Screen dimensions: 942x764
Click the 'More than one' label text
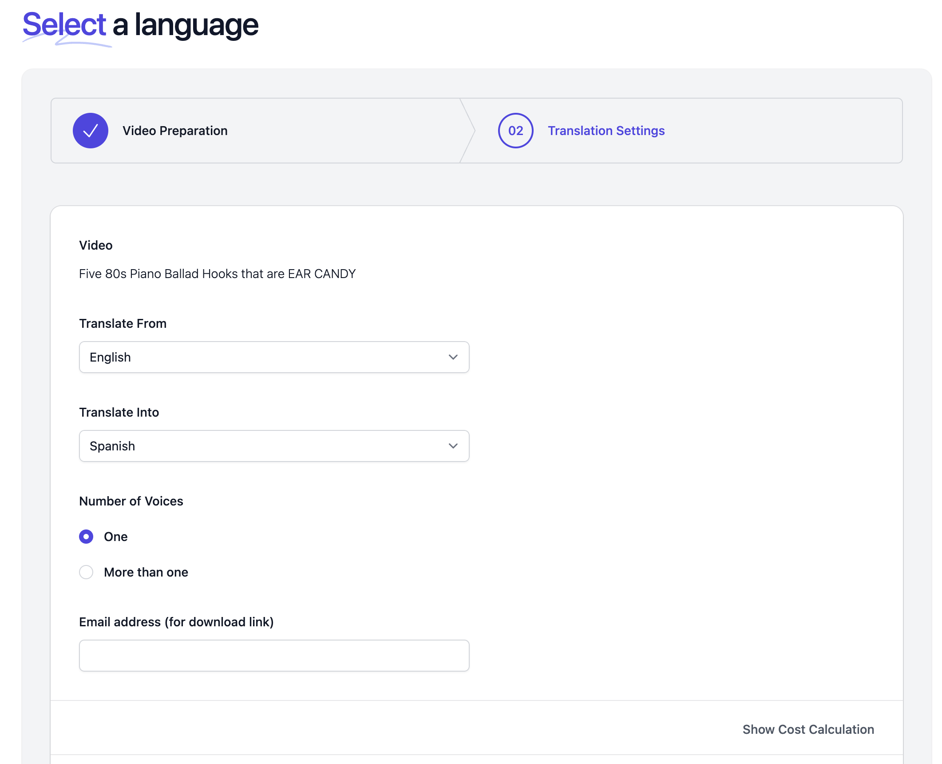point(146,572)
